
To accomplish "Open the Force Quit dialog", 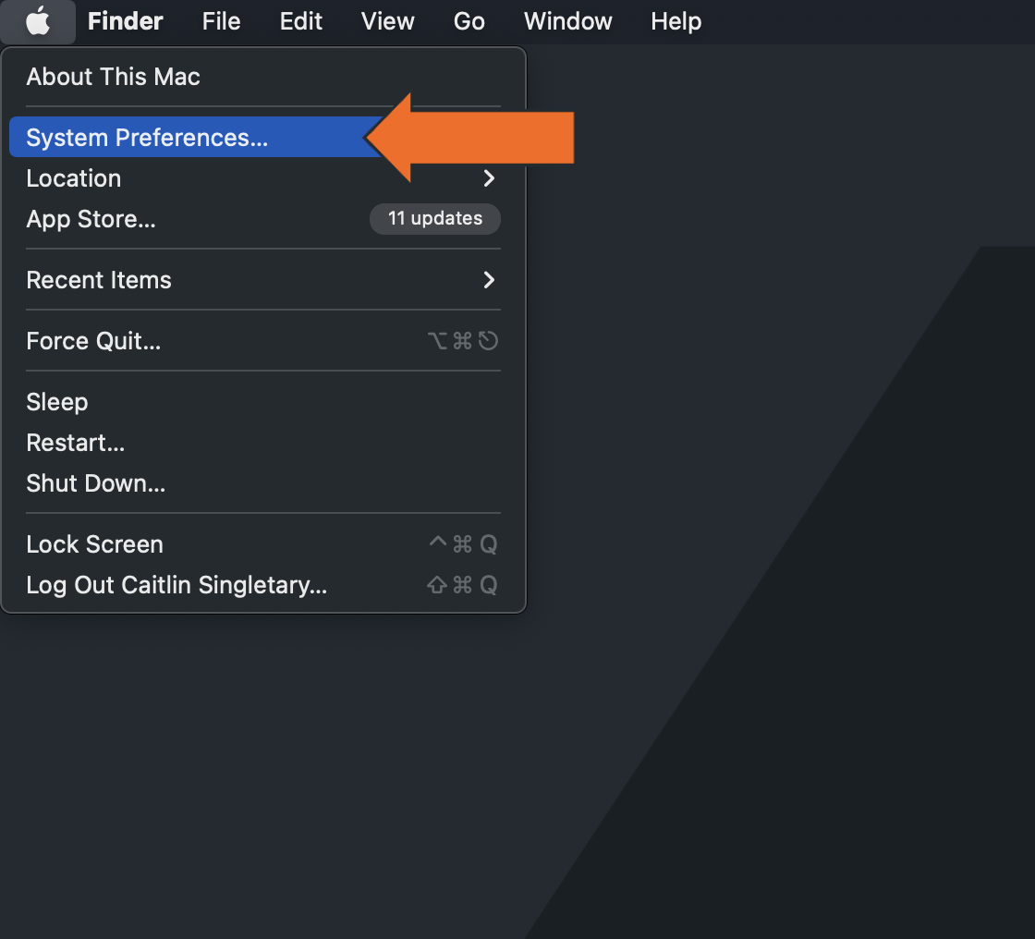I will pyautogui.click(x=92, y=341).
